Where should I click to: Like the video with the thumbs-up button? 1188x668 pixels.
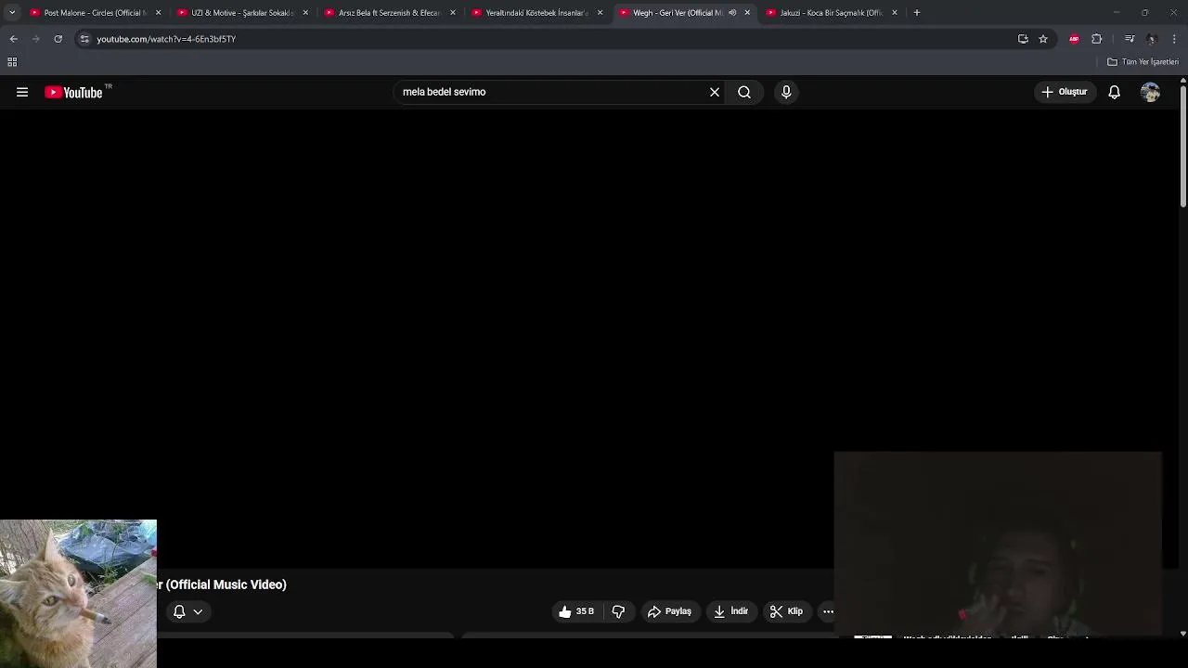[x=575, y=611]
